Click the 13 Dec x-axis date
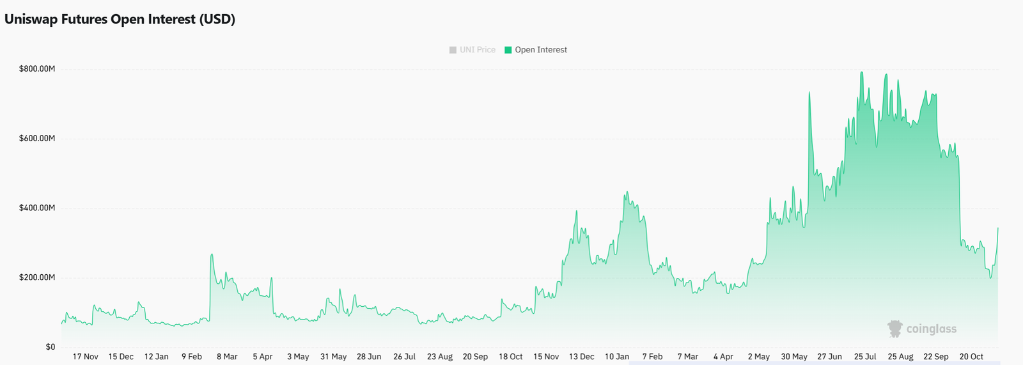The image size is (1023, 365). click(582, 357)
